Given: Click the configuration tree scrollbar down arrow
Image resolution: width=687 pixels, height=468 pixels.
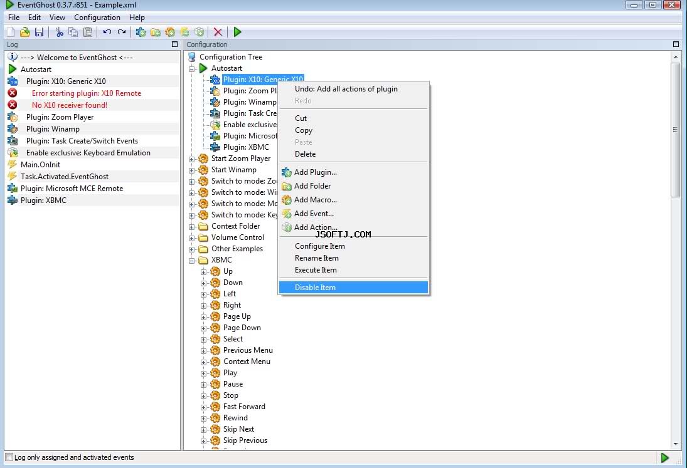Looking at the screenshot, I should tap(675, 444).
